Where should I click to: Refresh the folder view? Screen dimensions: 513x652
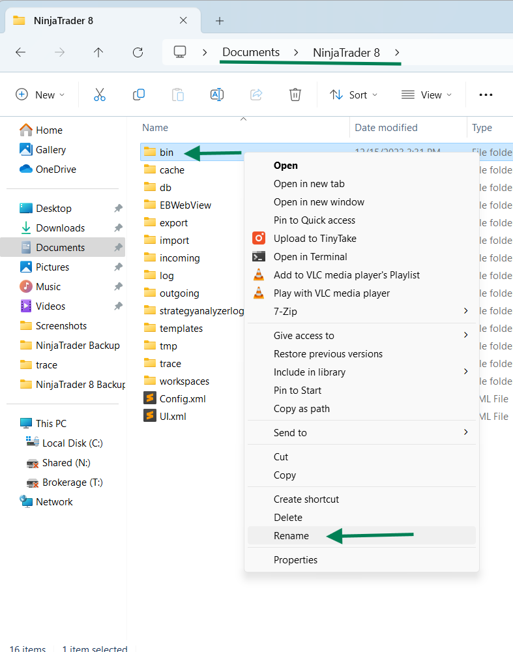click(x=138, y=52)
